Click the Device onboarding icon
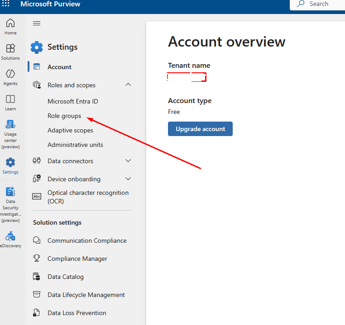This screenshot has width=345, height=325. (x=37, y=179)
